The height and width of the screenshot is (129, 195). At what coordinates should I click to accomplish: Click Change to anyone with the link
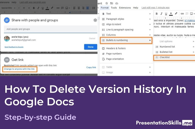tap(19, 69)
